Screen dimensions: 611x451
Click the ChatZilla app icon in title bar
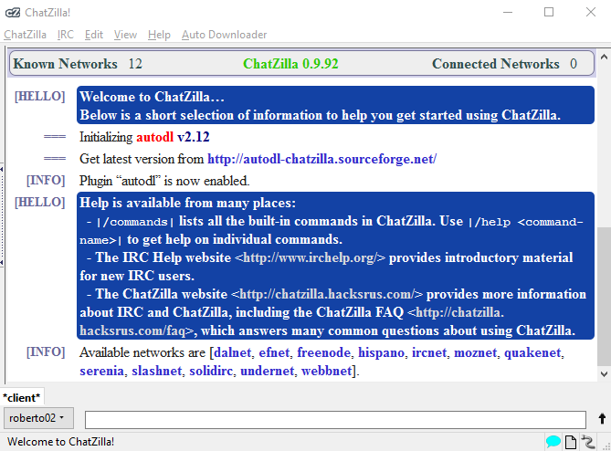coord(13,13)
